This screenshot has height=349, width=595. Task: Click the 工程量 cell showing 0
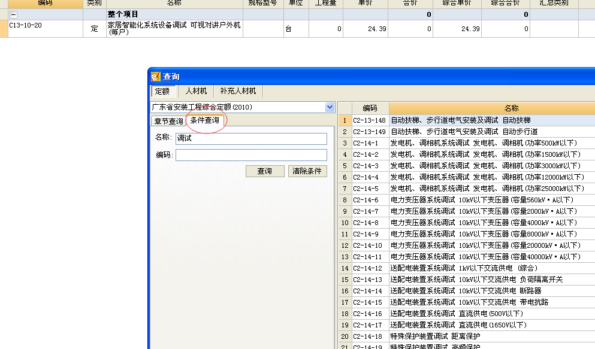pos(326,29)
